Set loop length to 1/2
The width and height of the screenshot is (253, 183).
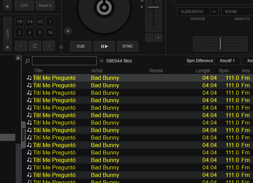pyautogui.click(x=40, y=22)
